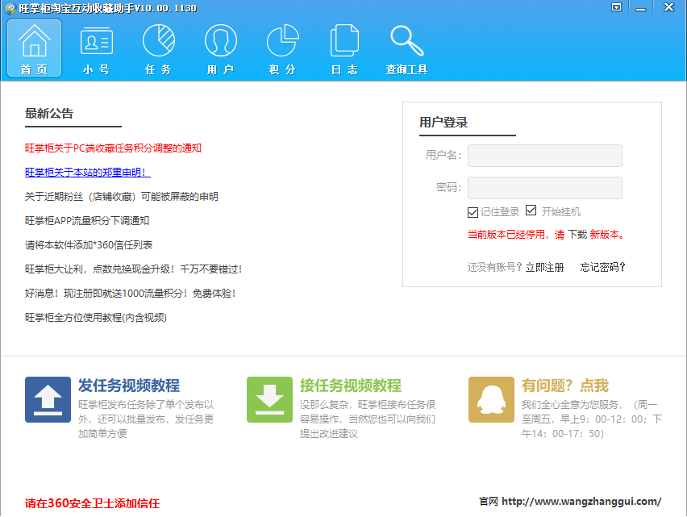Click the app logo in the title bar
The height and width of the screenshot is (517, 687).
(x=10, y=8)
